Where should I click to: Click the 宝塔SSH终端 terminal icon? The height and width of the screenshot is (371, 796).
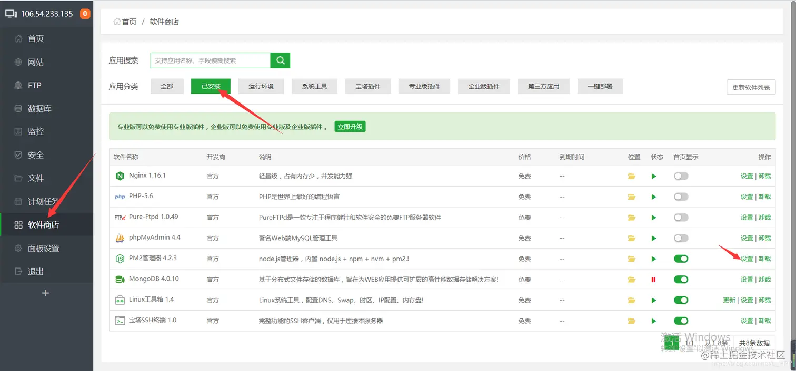point(120,321)
